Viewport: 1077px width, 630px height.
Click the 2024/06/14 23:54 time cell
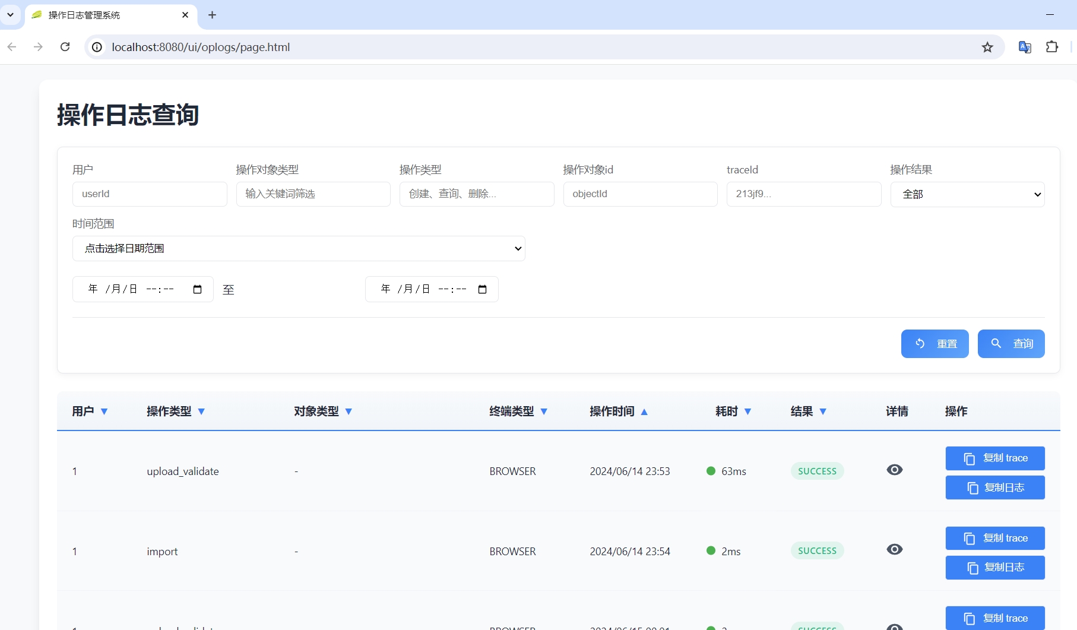pos(630,552)
